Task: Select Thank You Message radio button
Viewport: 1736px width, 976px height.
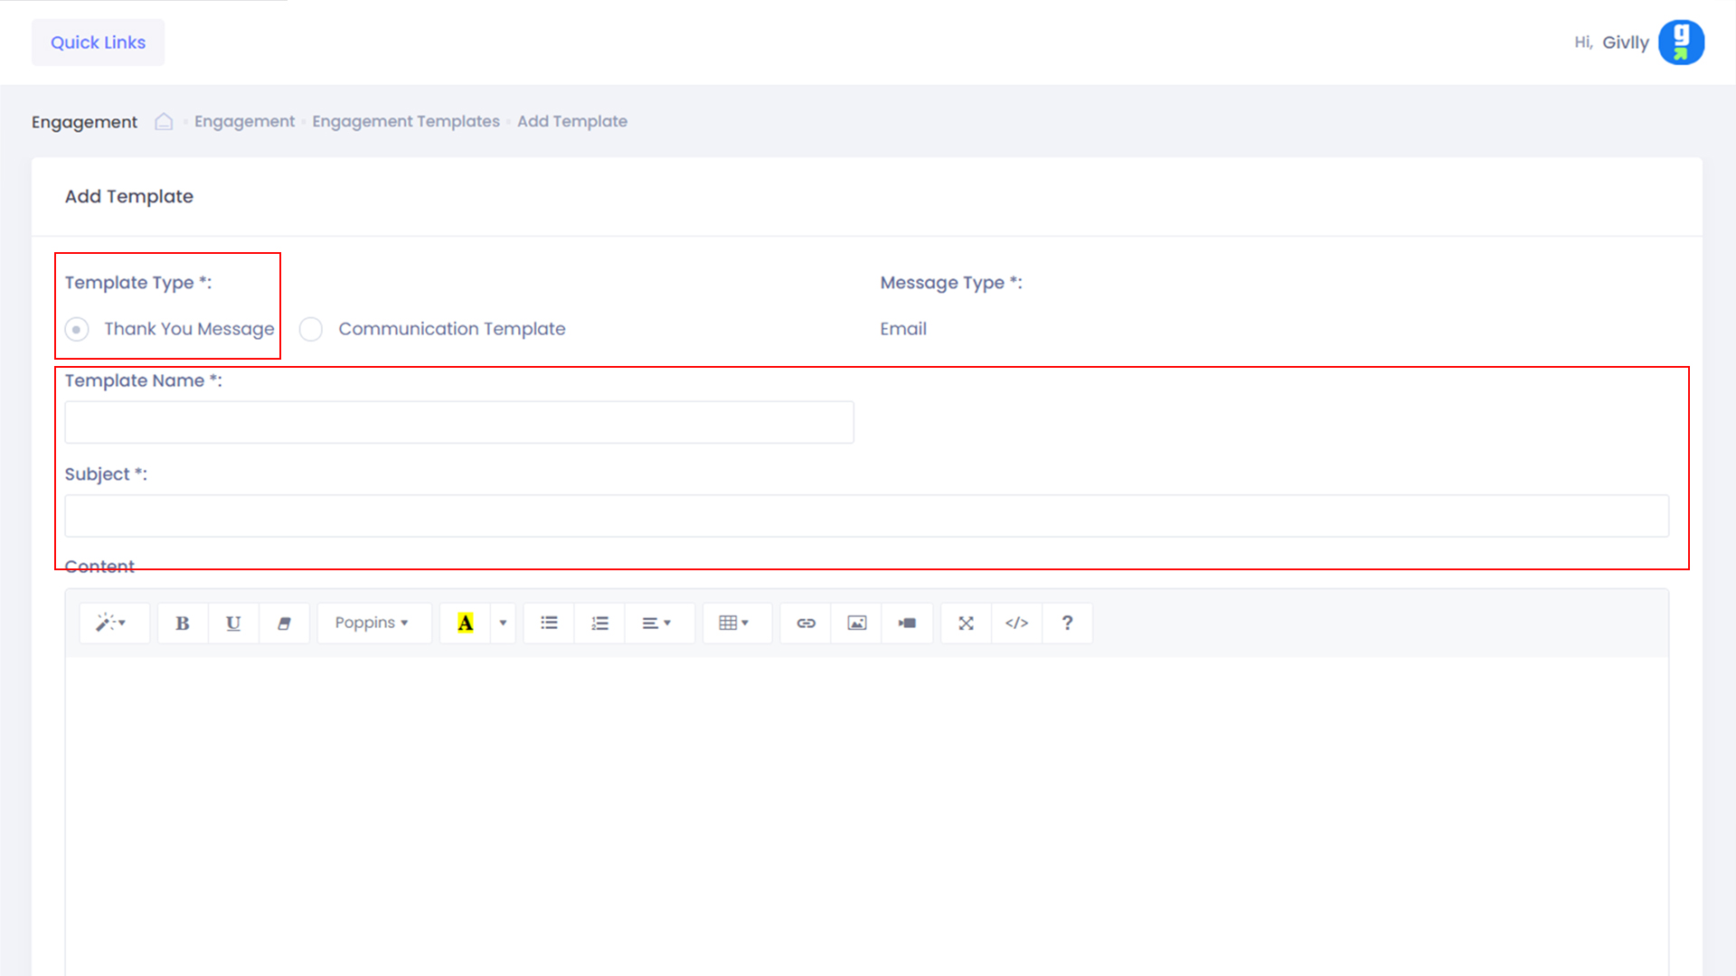Action: [77, 330]
